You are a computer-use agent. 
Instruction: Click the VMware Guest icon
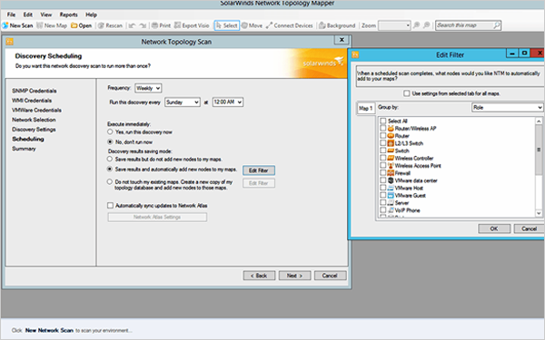click(391, 195)
